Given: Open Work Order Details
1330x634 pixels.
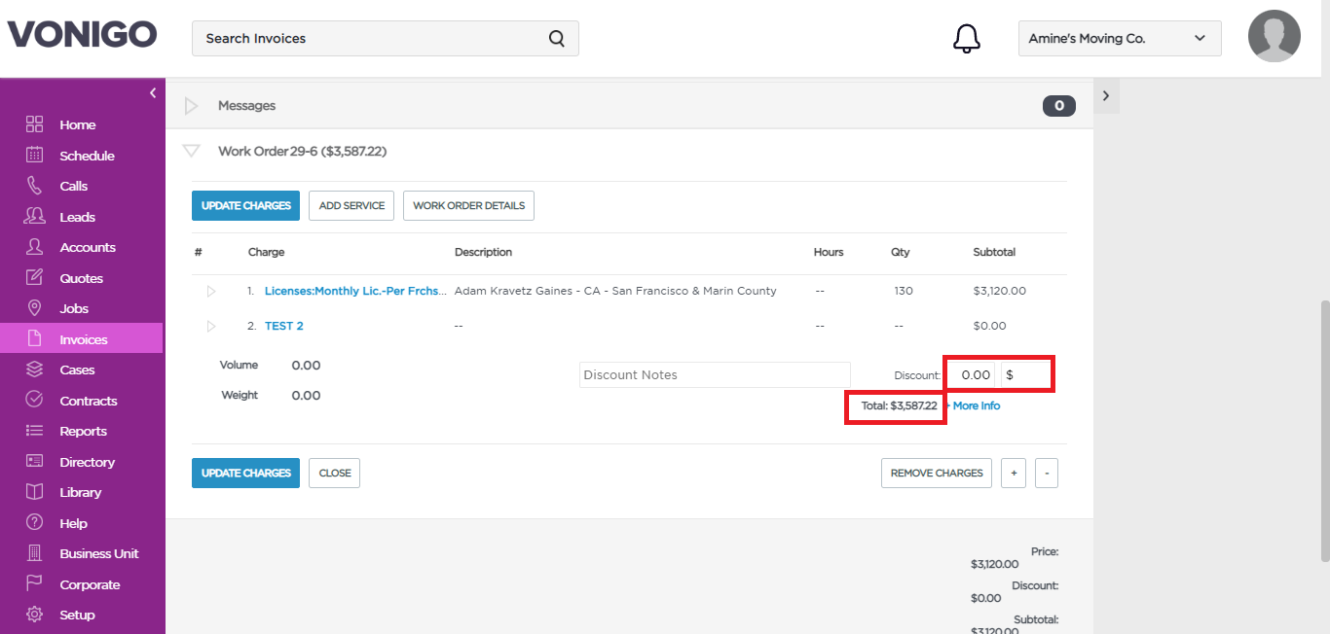Looking at the screenshot, I should (468, 205).
